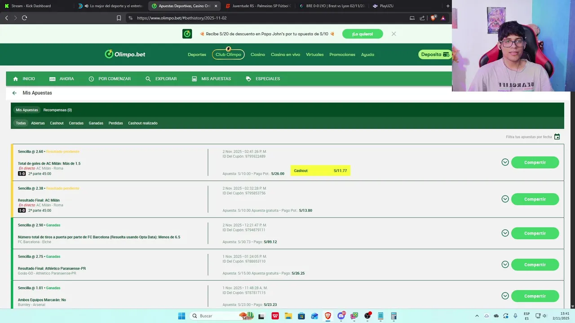
Task: Switch to BRE 0-0 LYO browser tab
Action: 332,6
